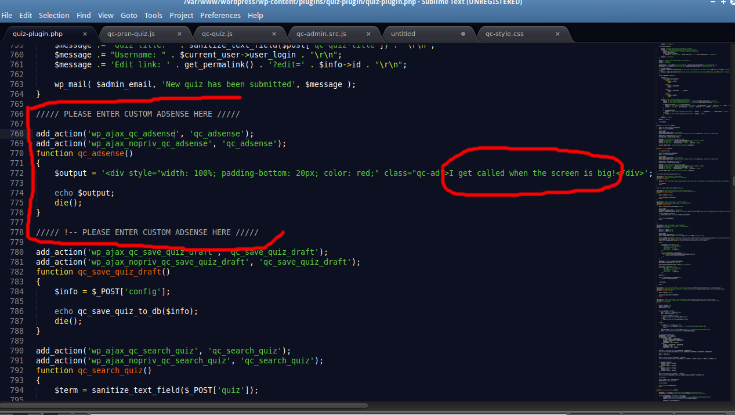Click the 'echo $output;' line
The image size is (735, 415).
[85, 193]
